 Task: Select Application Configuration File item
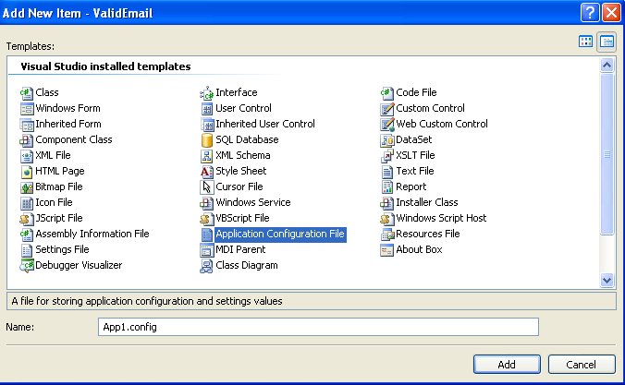point(279,234)
